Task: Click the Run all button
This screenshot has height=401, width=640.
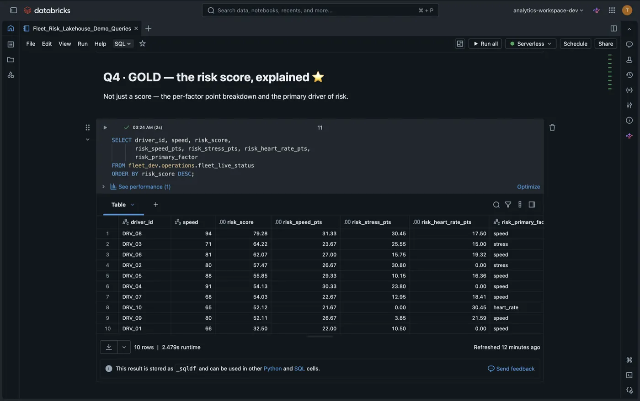Action: (485, 43)
